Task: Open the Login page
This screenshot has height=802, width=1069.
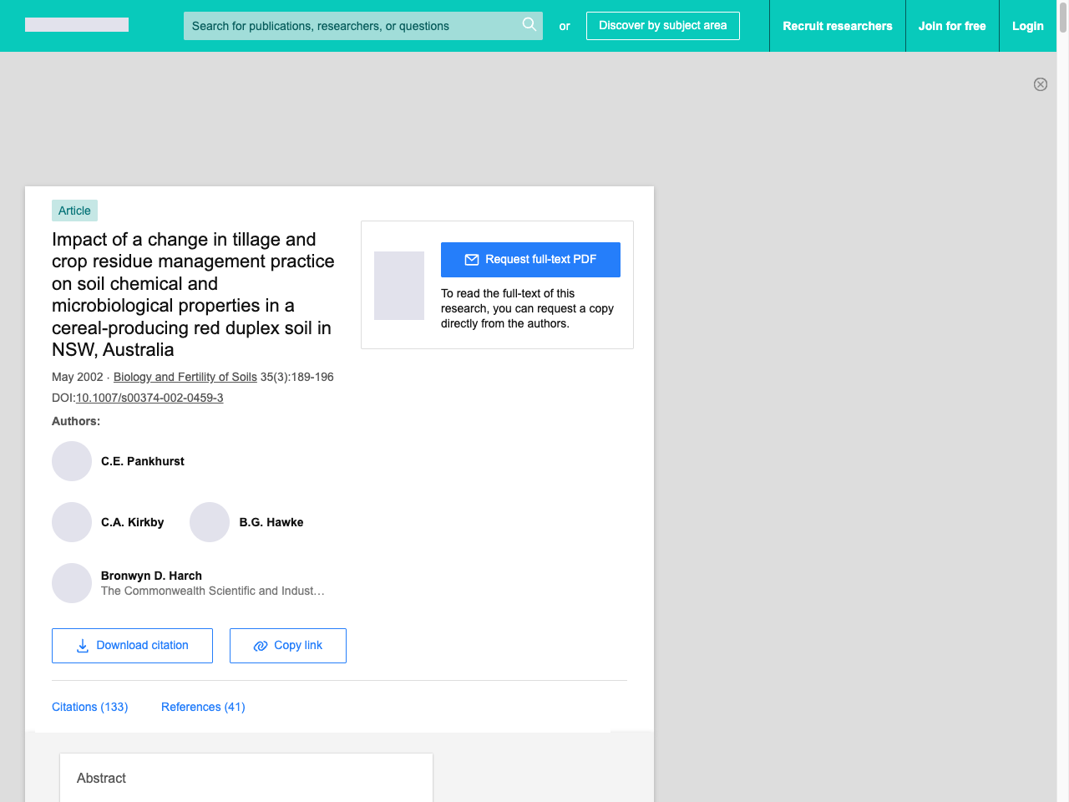Action: coord(1027,26)
